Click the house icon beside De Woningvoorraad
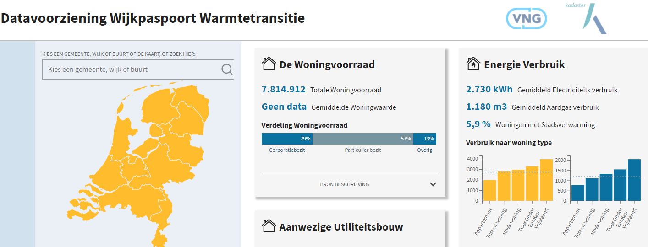The height and width of the screenshot is (247, 648). coord(269,64)
